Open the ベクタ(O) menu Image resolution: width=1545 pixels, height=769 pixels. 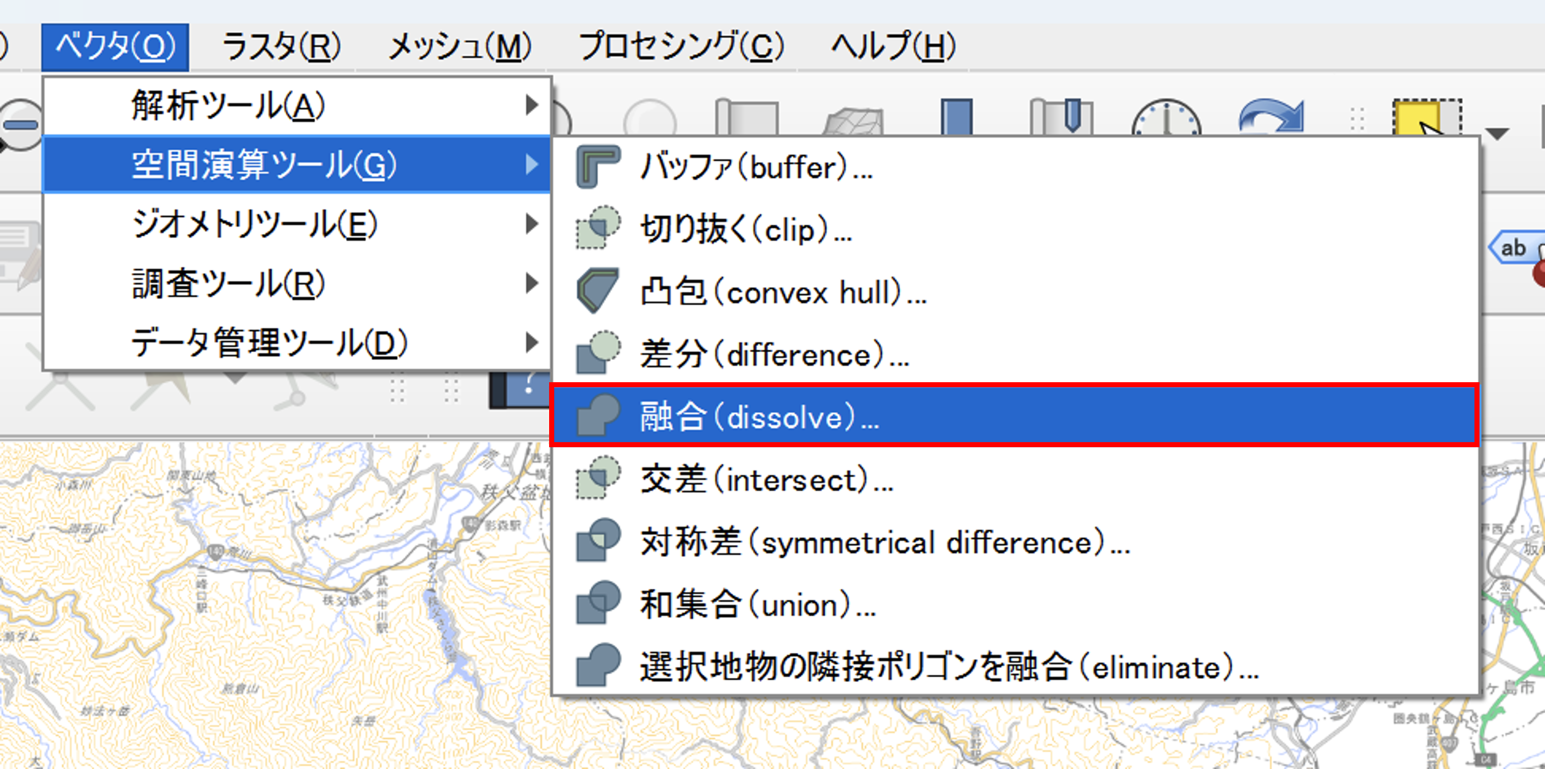[x=115, y=47]
